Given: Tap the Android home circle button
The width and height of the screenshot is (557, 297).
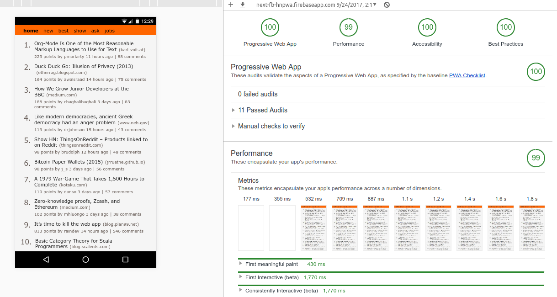Looking at the screenshot, I should click(85, 260).
